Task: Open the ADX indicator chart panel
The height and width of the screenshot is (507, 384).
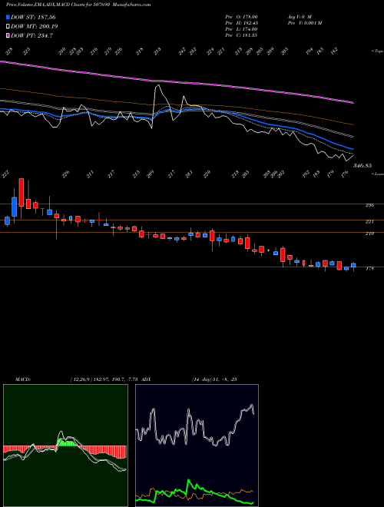Action: (197, 446)
